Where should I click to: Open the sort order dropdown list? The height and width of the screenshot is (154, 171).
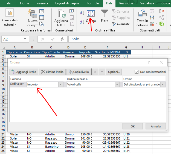[163, 85]
